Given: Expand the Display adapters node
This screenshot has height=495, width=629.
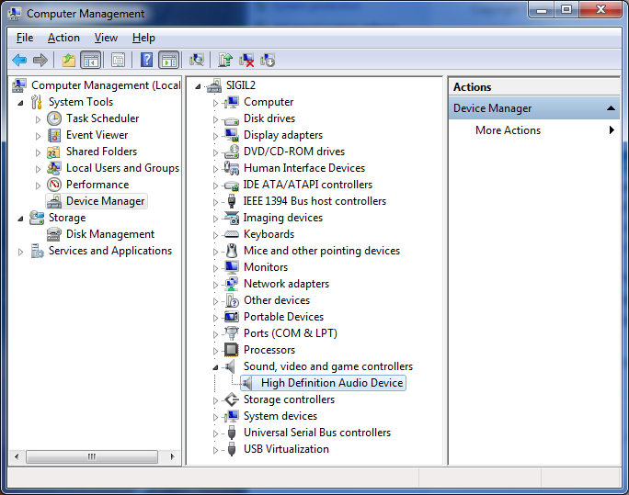Looking at the screenshot, I should click(216, 135).
